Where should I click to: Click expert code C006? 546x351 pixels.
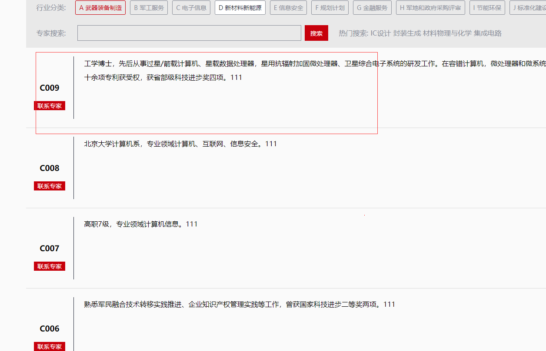pos(50,328)
